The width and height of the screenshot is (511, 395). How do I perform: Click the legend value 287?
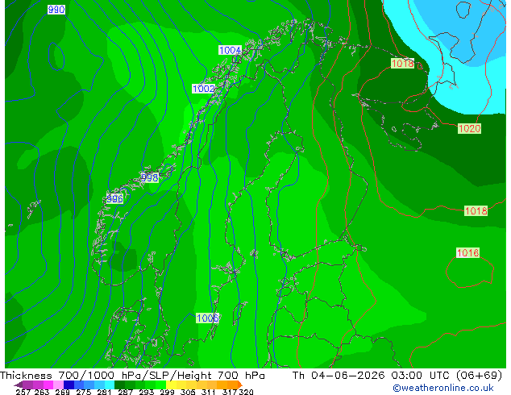pyautogui.click(x=126, y=392)
